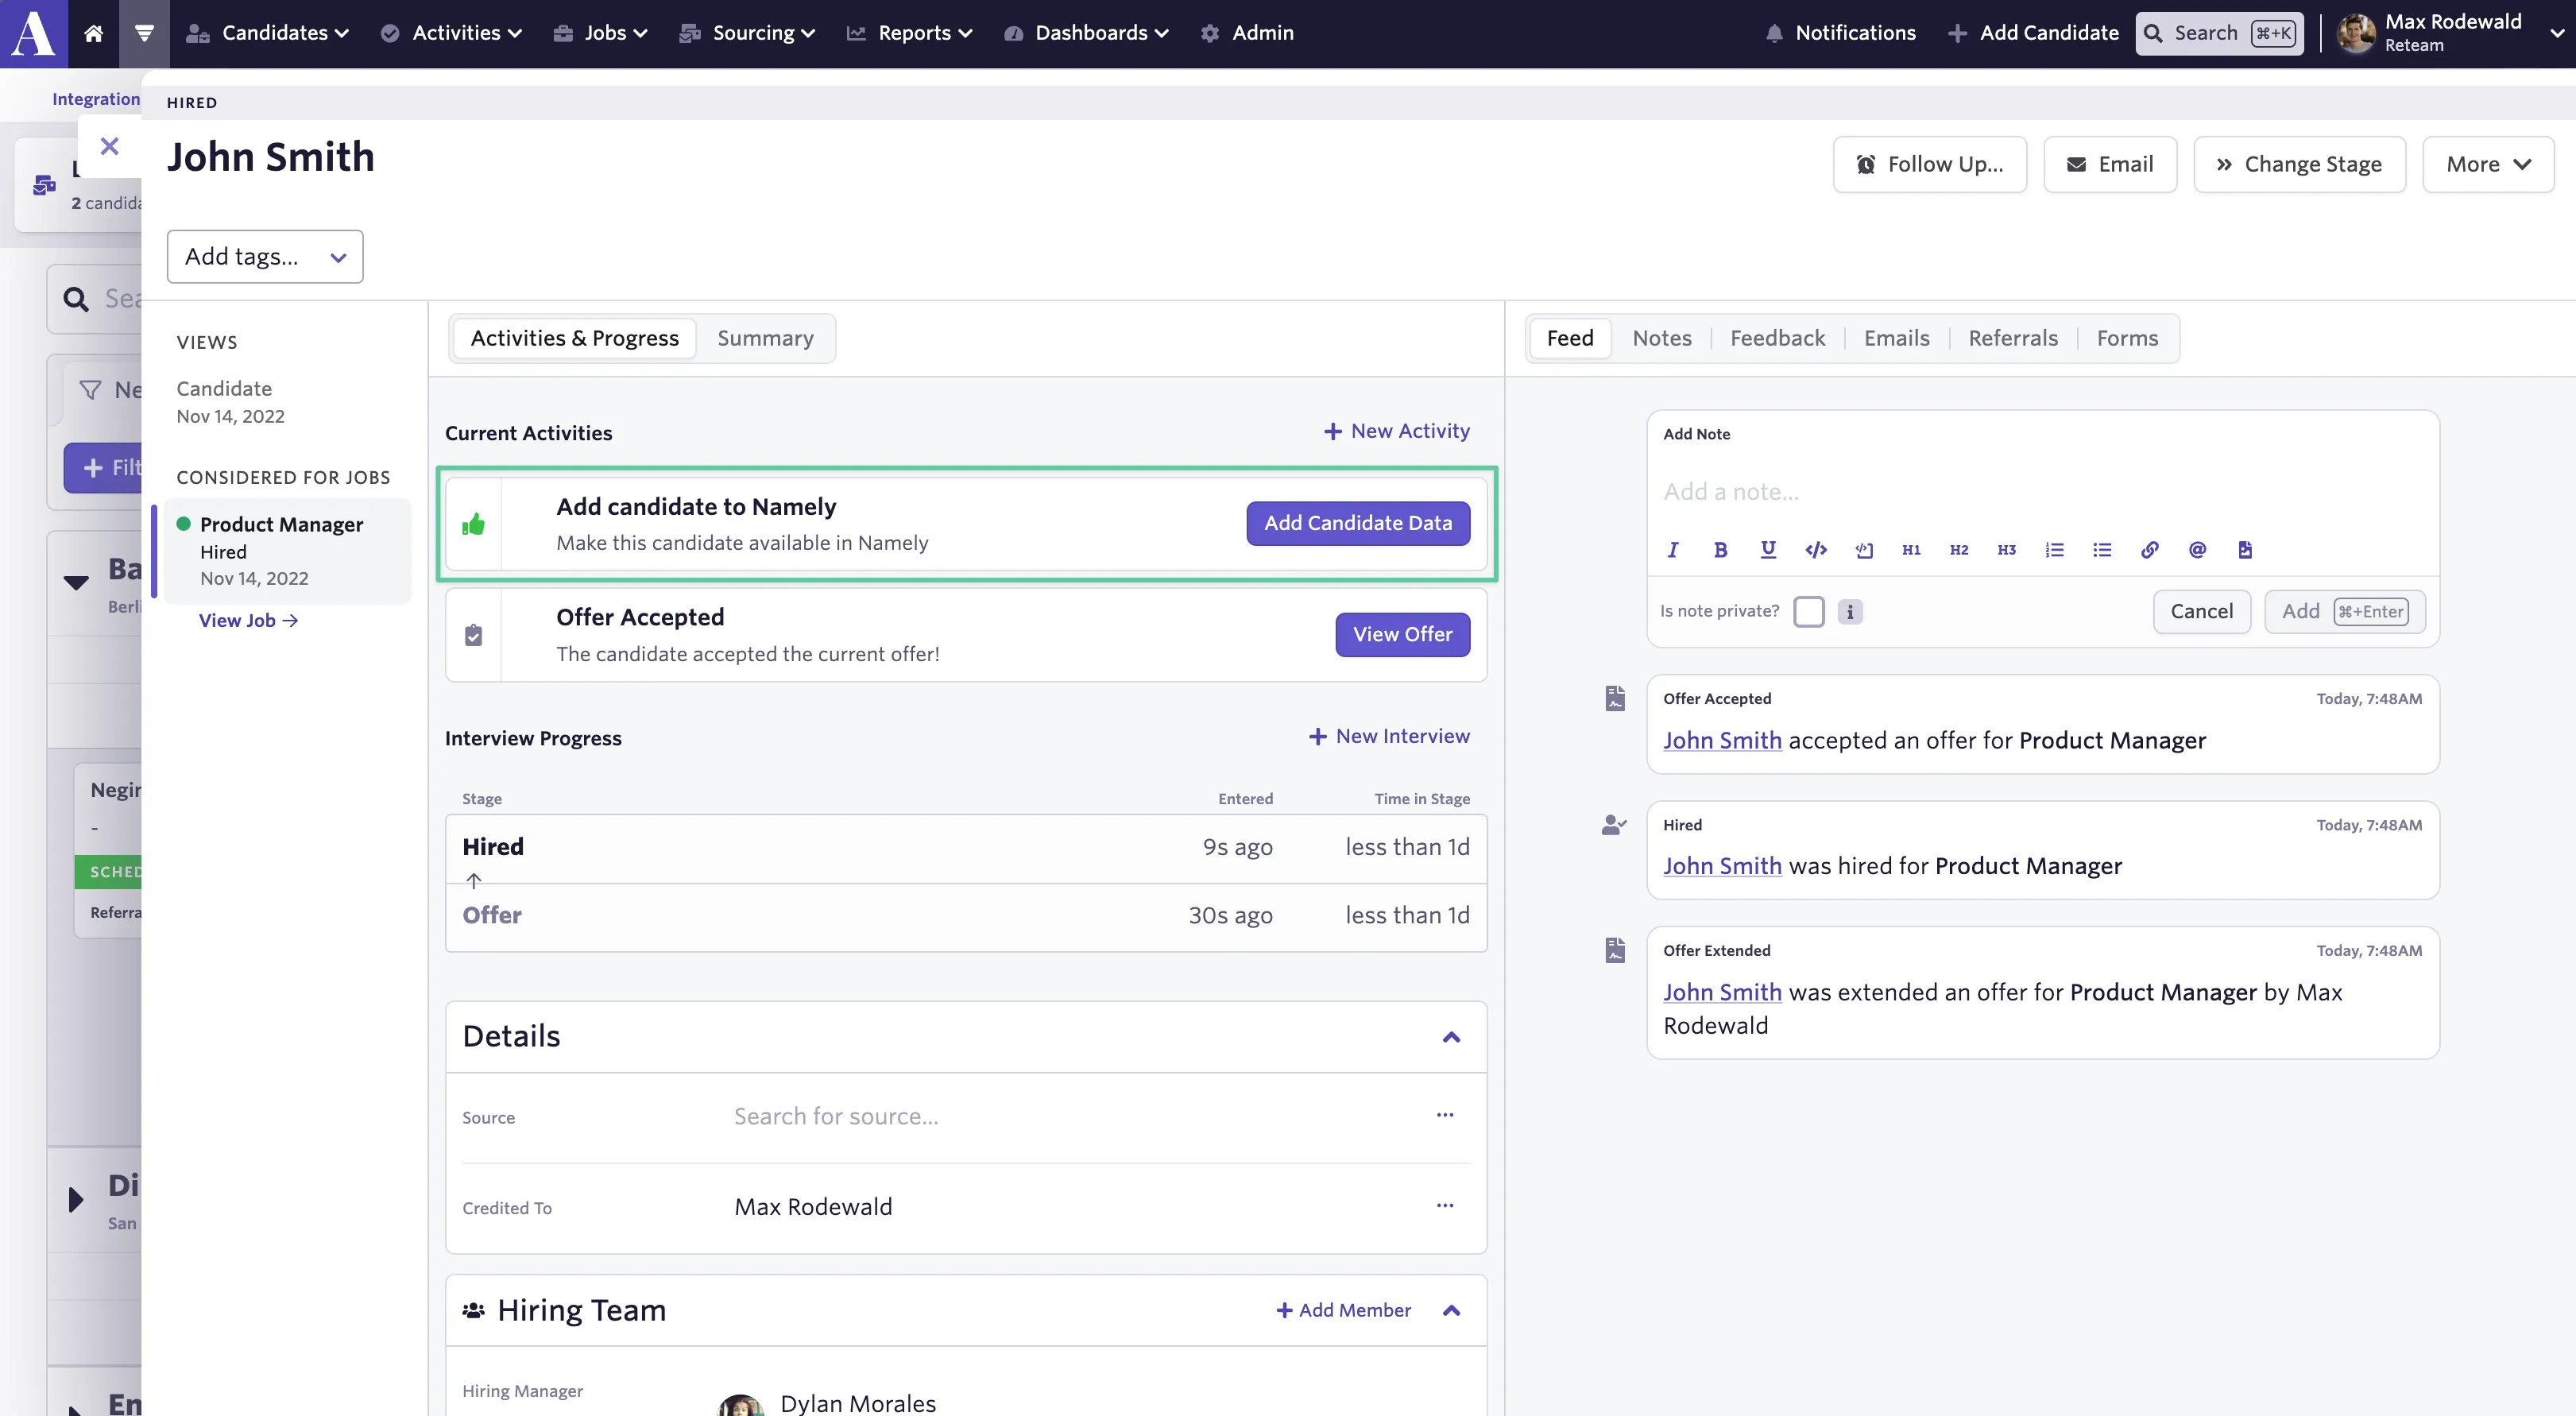Screen dimensions: 2576x1416
Task: Click the Notifications bell icon
Action: pyautogui.click(x=1774, y=33)
